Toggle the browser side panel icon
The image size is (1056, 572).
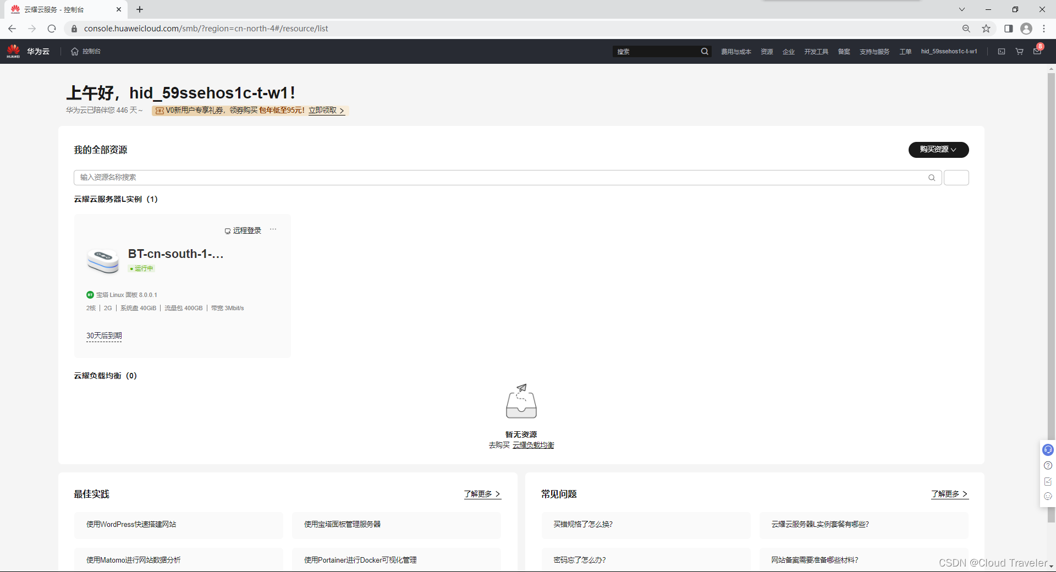1008,29
